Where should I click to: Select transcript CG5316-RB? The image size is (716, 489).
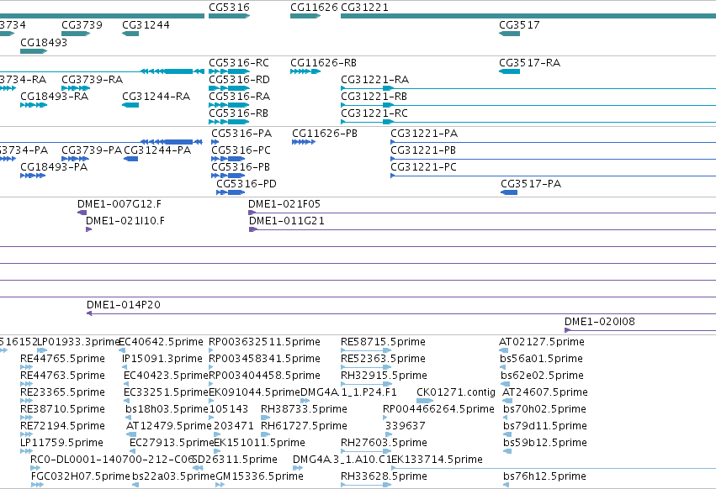click(x=238, y=113)
